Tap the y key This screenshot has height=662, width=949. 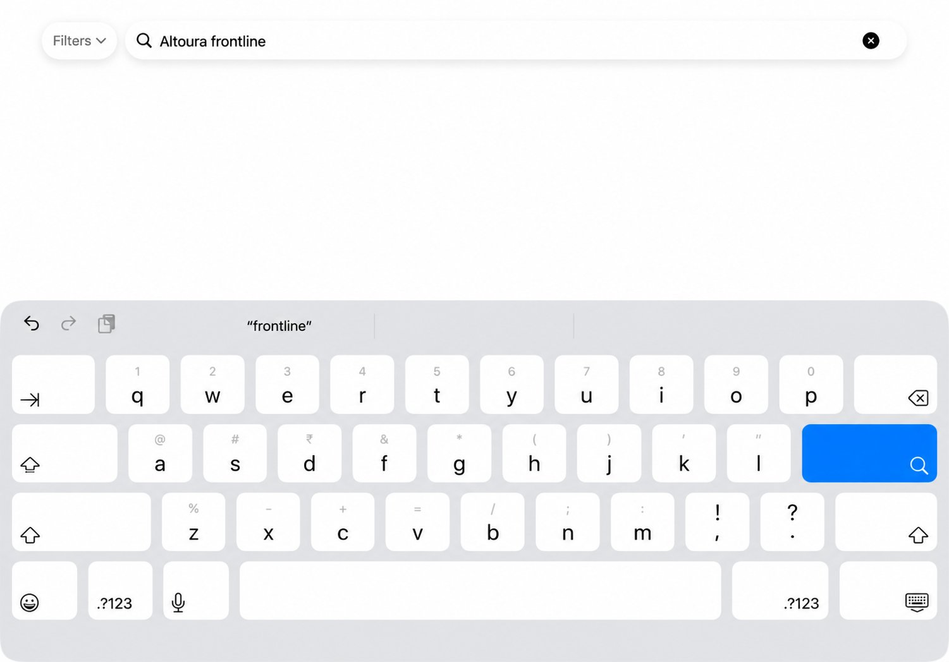point(511,385)
